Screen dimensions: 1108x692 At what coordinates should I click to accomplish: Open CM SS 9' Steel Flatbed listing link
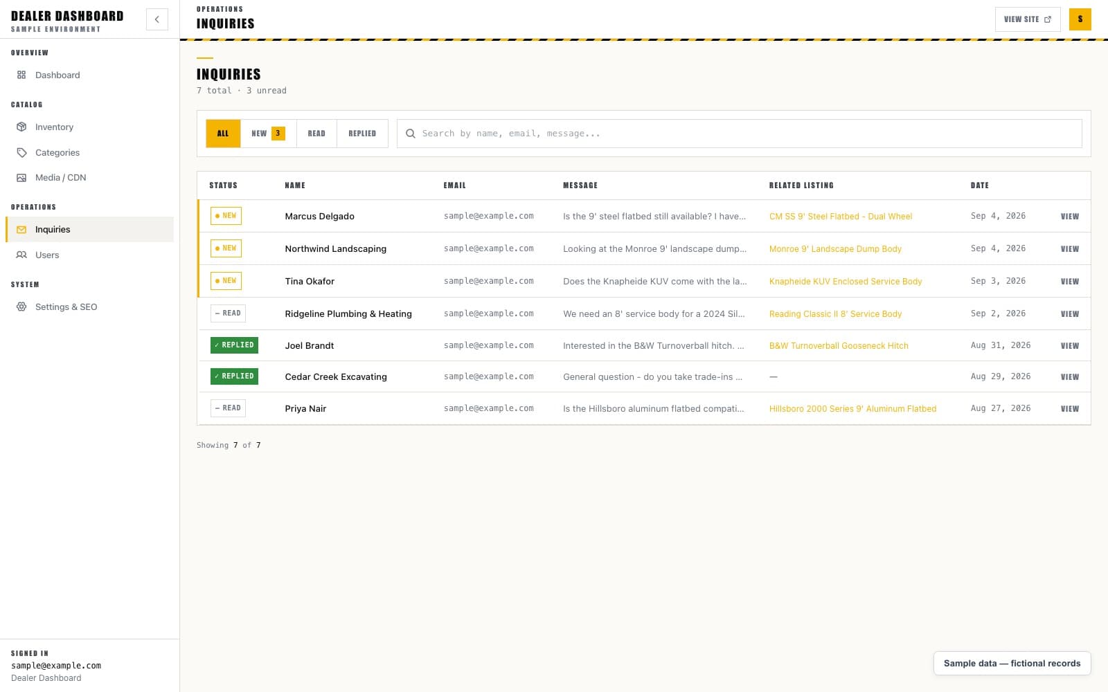coord(841,217)
